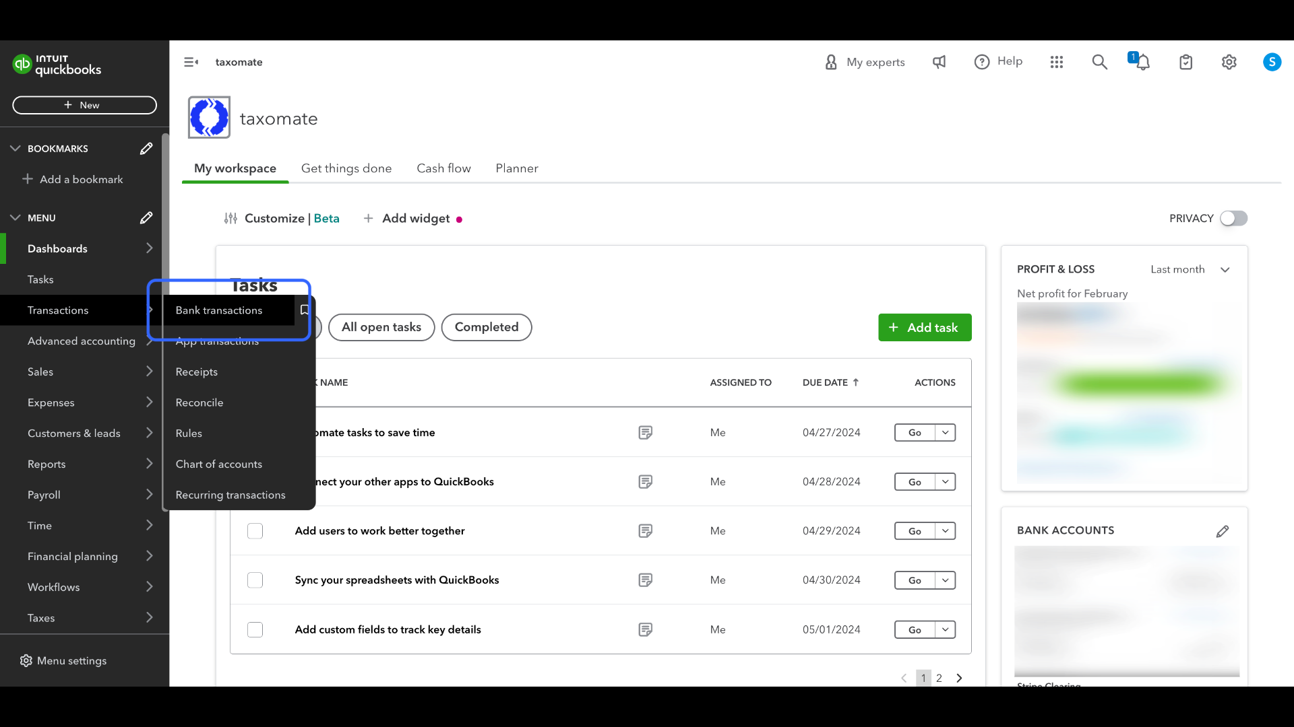Edit Bank Accounts with pencil icon
Screen dimensions: 1294x727
[1223, 531]
